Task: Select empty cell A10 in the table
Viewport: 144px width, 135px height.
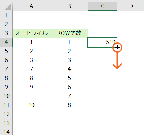Action: (x=31, y=96)
